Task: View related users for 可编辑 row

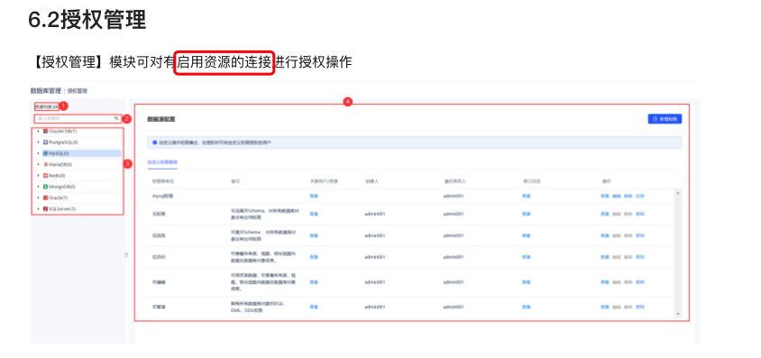Action: [x=314, y=282]
